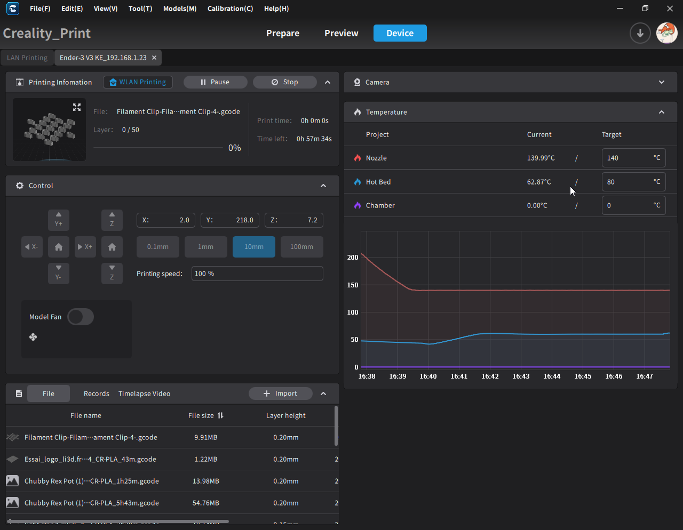Click the user avatar profile icon
The width and height of the screenshot is (683, 530).
click(x=666, y=33)
